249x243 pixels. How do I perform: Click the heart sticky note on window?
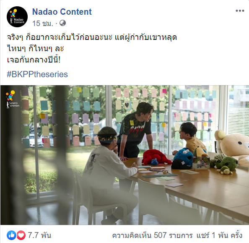127,105
